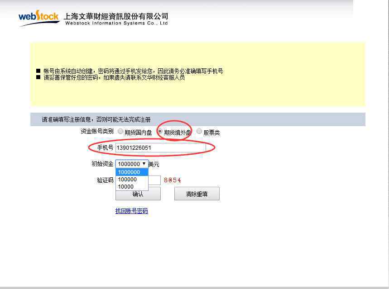Click the 清除重填 reset button
Screen dimensions: 389x289
tap(197, 194)
